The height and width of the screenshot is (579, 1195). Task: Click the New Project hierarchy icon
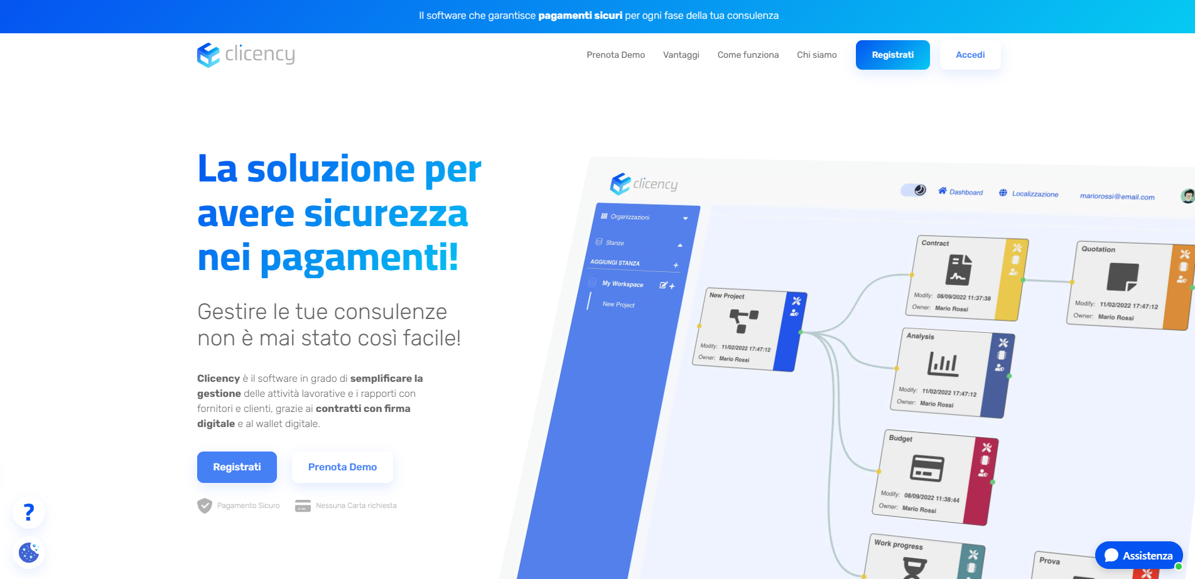[x=743, y=321]
